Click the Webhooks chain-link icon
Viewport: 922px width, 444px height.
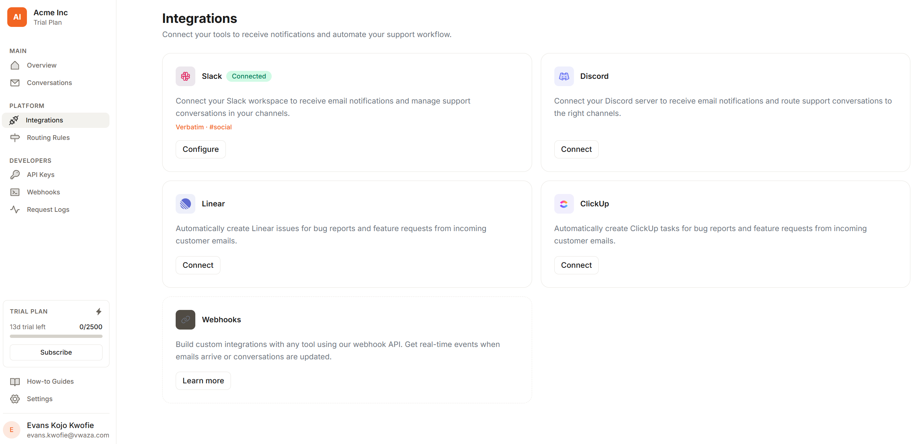[x=185, y=320]
